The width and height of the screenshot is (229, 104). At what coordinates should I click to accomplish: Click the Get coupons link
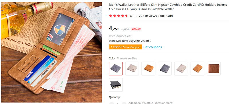tap(153, 47)
